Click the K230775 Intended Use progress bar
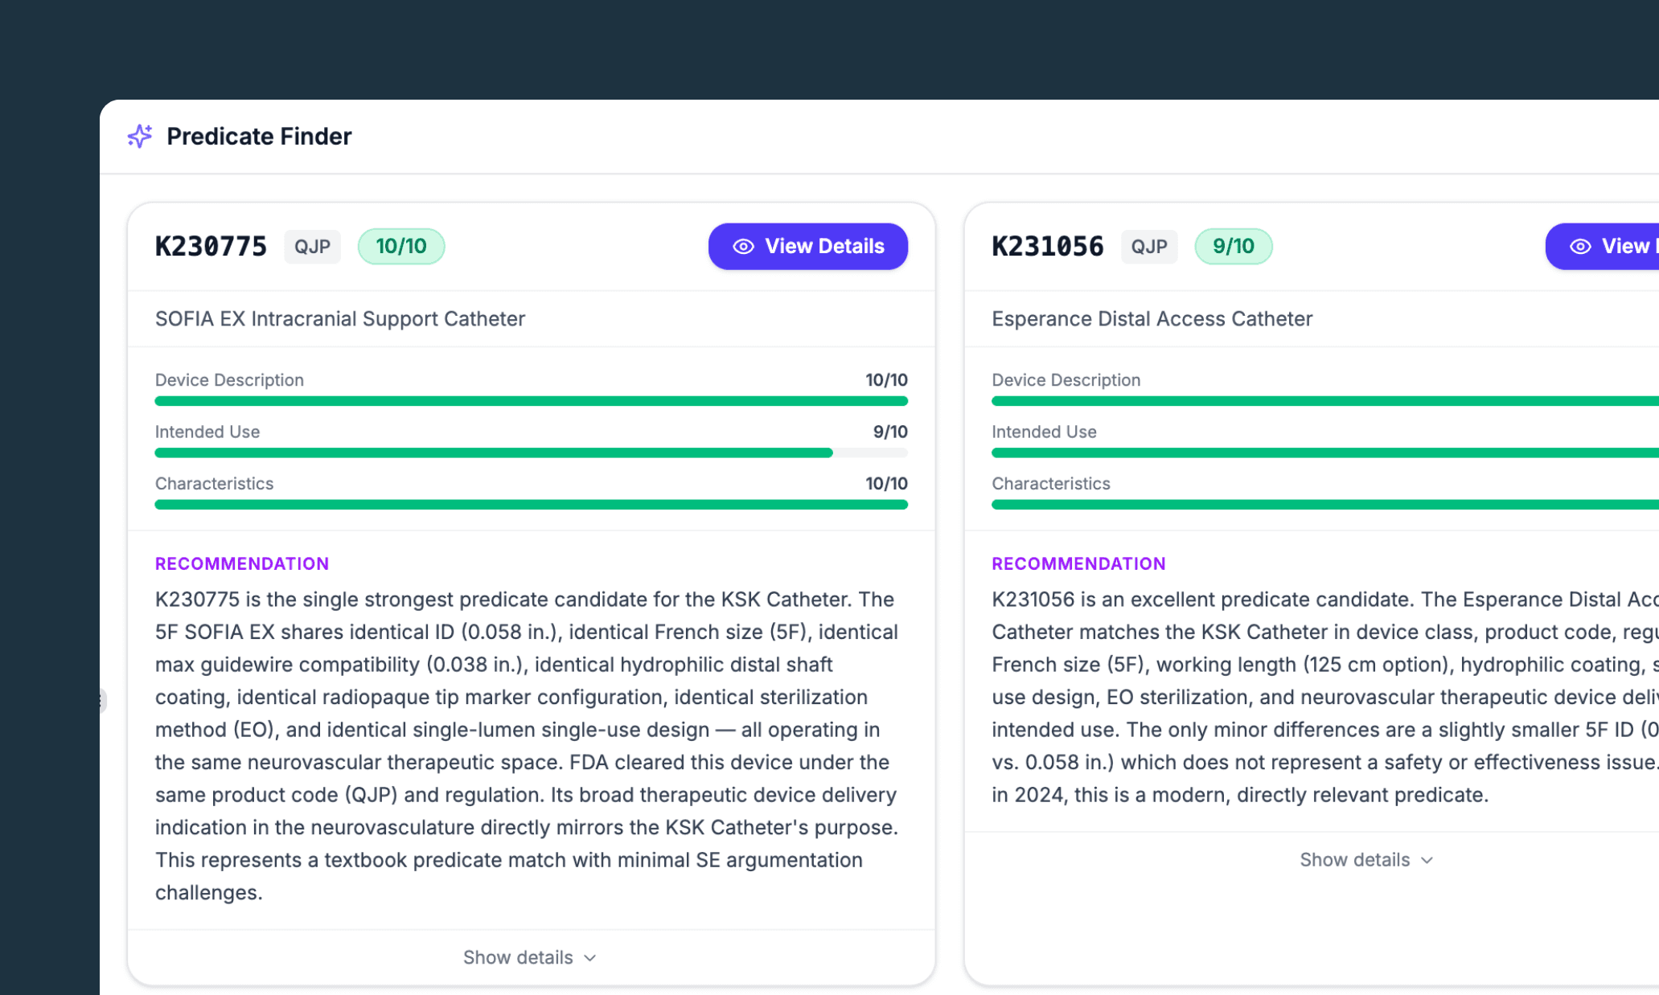Viewport: 1659px width, 995px height. (x=532, y=453)
